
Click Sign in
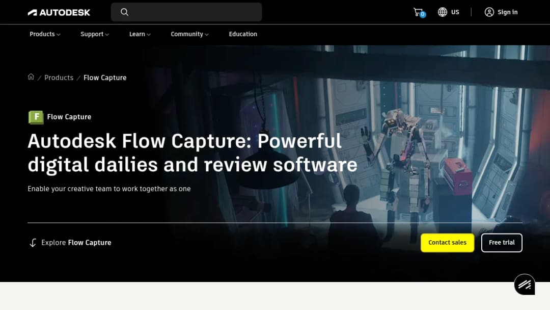[x=507, y=12]
